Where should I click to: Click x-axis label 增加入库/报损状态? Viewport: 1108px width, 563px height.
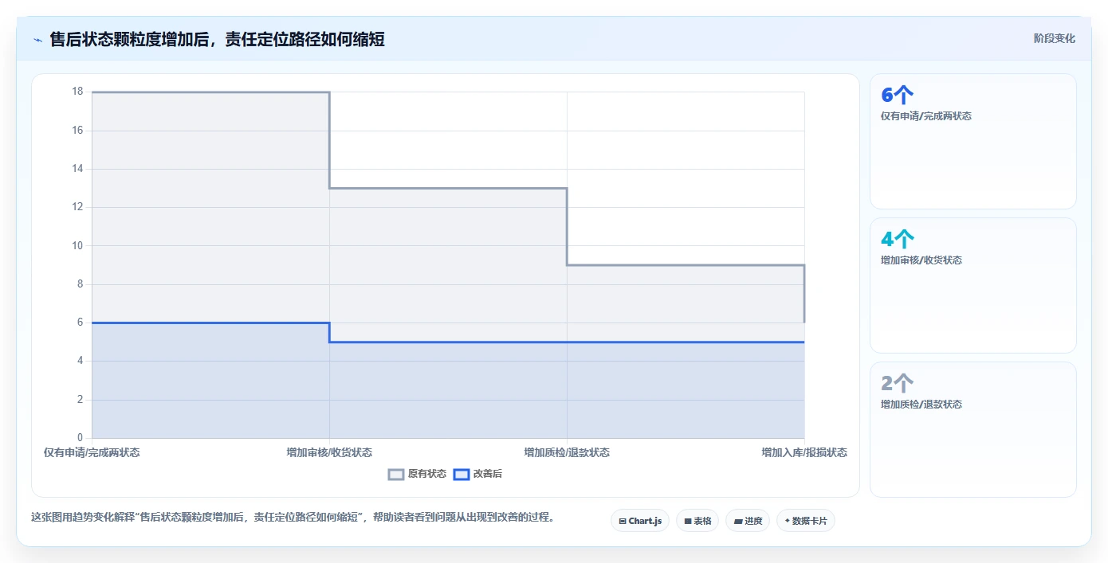[x=804, y=452]
